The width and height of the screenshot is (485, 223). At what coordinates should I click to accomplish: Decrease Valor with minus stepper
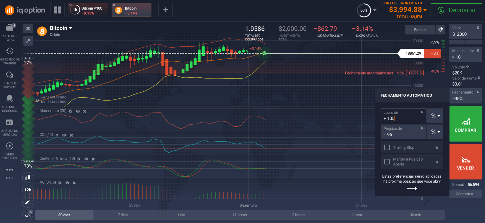457,42
